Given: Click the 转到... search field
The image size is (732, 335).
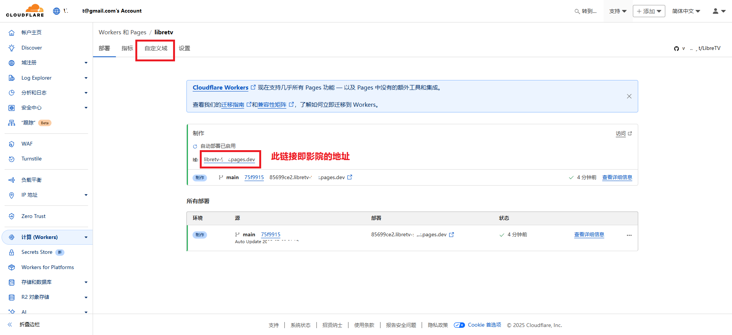Looking at the screenshot, I should [x=586, y=11].
